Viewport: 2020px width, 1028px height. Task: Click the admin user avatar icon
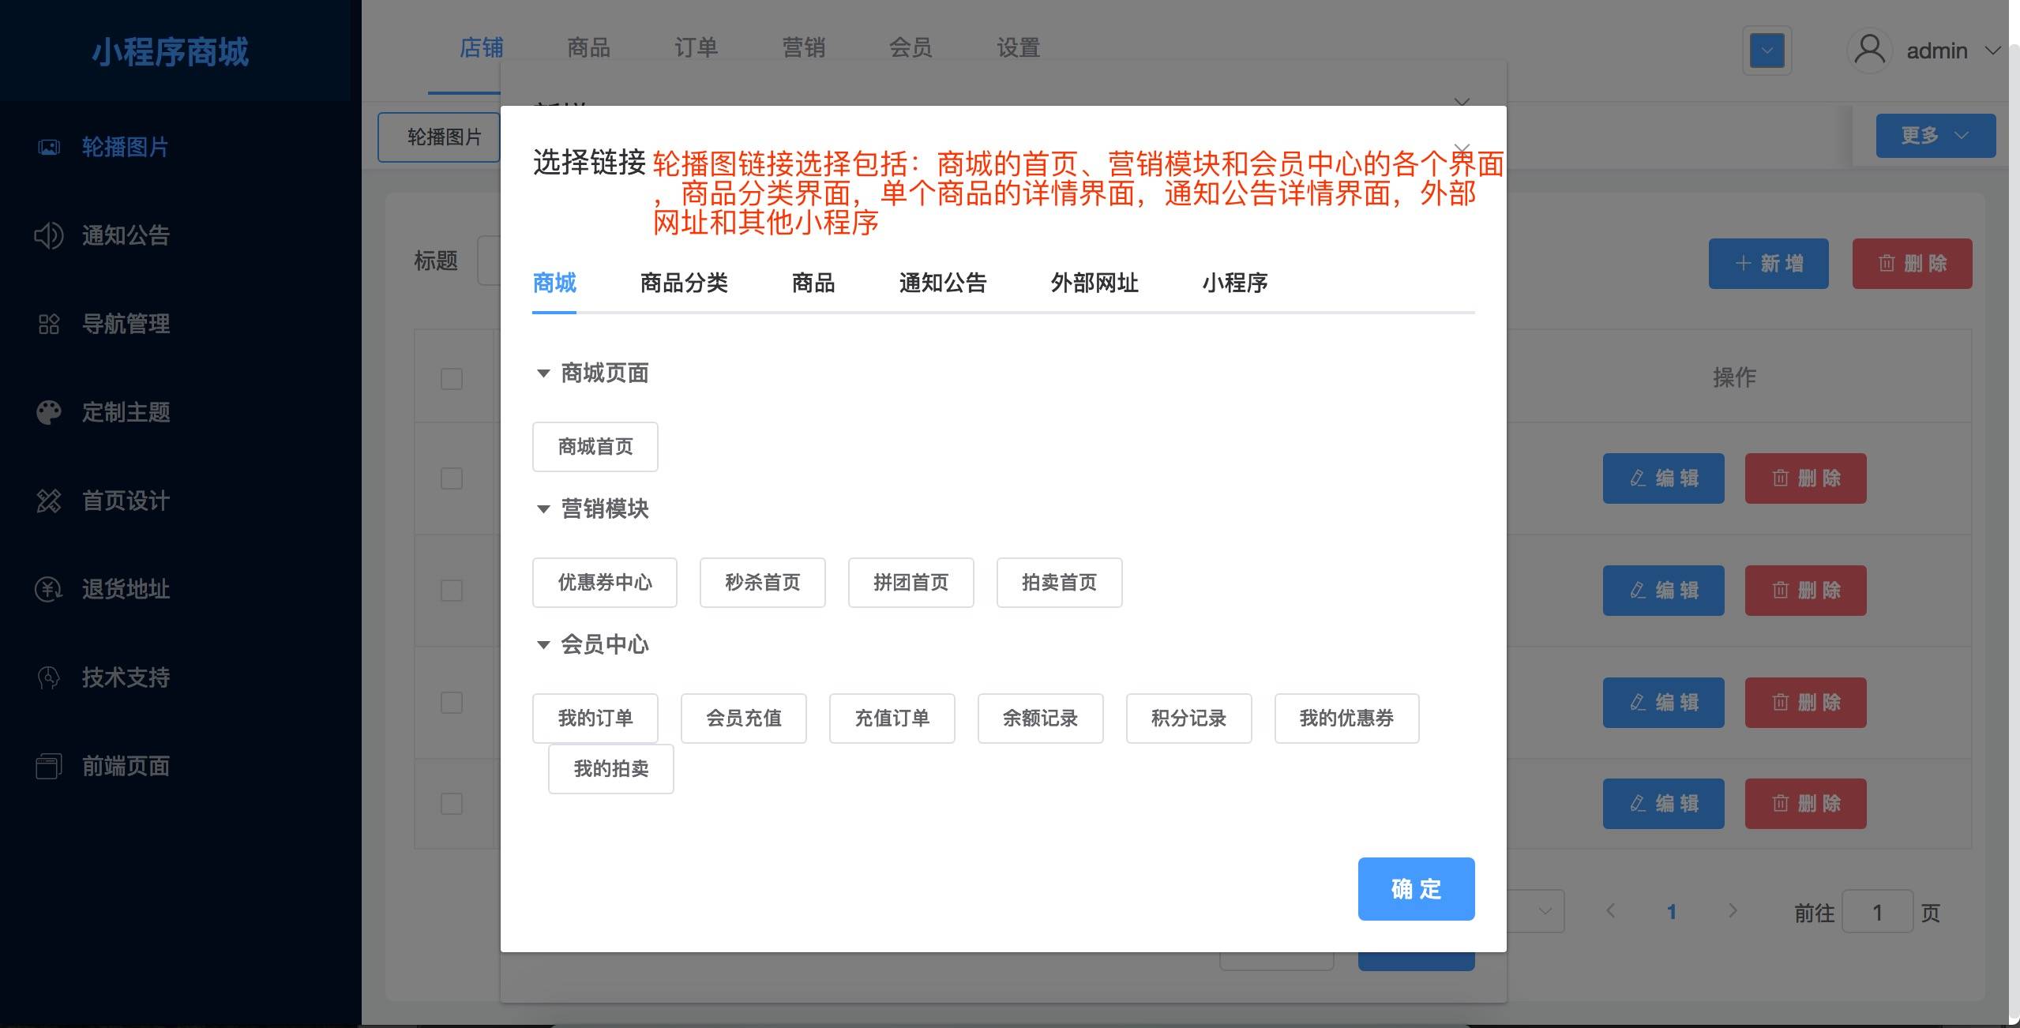(x=1868, y=50)
